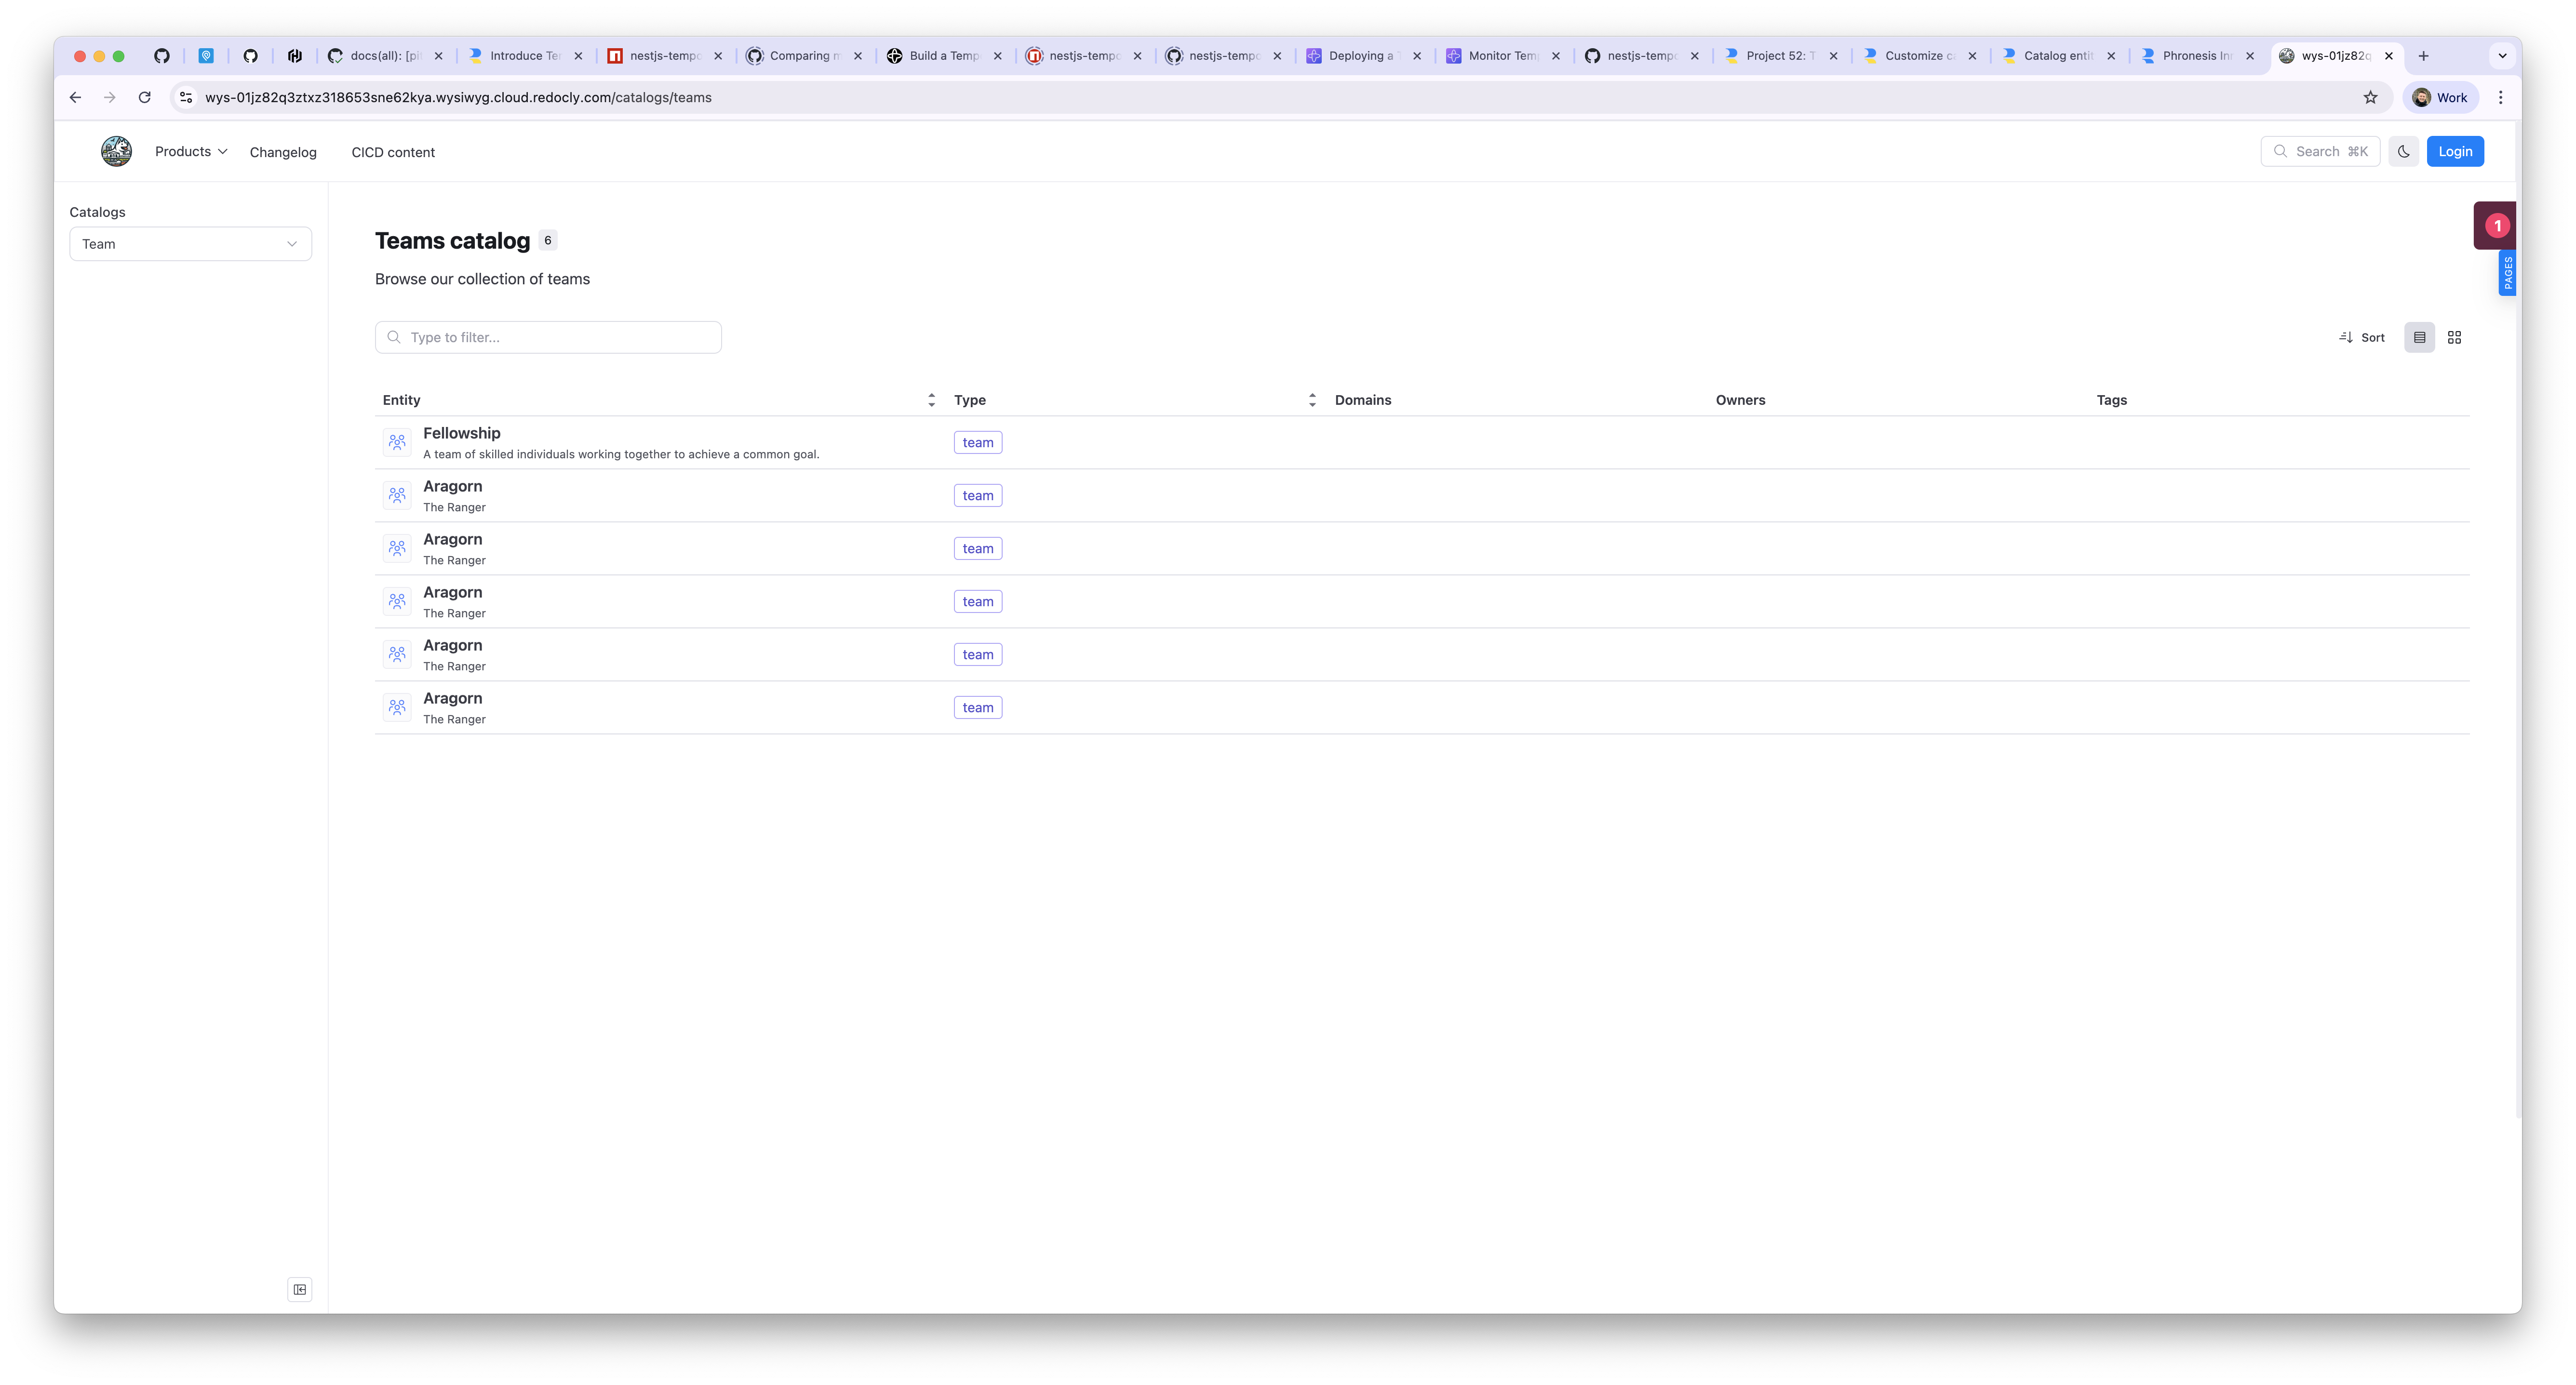Sort the table by Entity column arrows
This screenshot has width=2576, height=1385.
click(x=931, y=400)
